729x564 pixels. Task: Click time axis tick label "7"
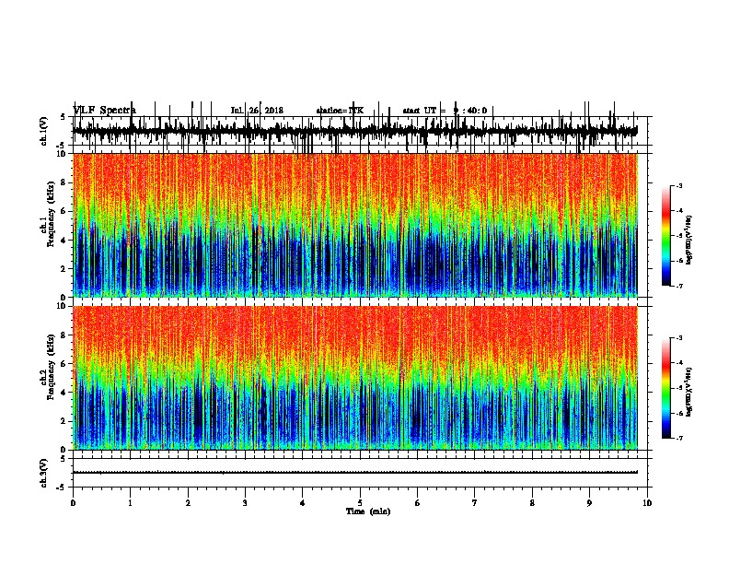[475, 502]
